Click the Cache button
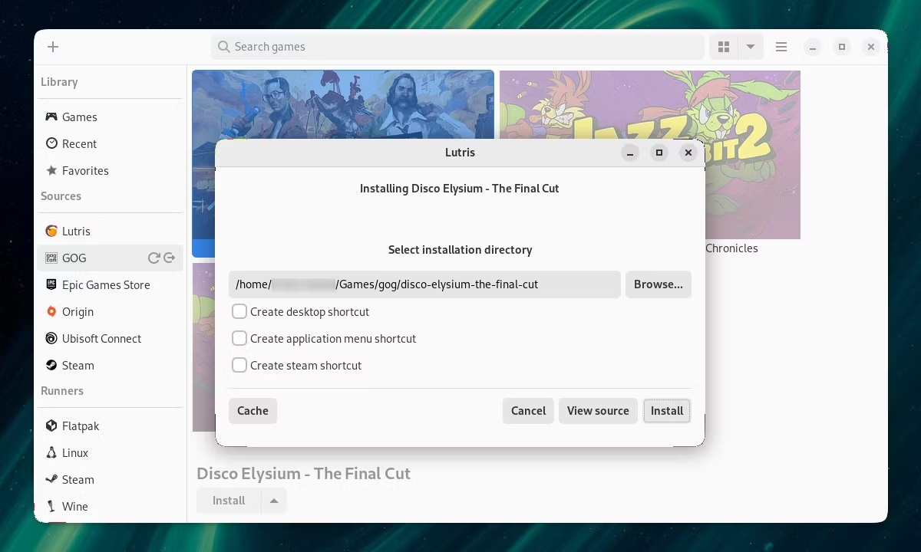Viewport: 921px width, 552px height. [x=253, y=411]
